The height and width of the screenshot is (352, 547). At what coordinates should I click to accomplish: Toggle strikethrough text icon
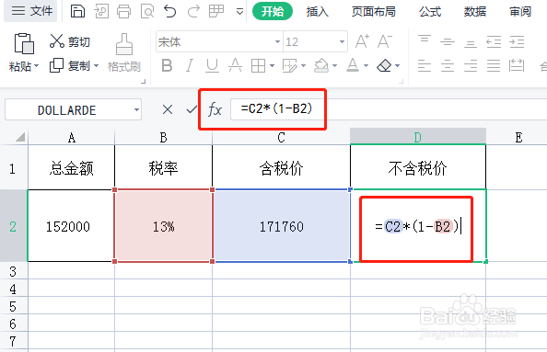coord(235,65)
